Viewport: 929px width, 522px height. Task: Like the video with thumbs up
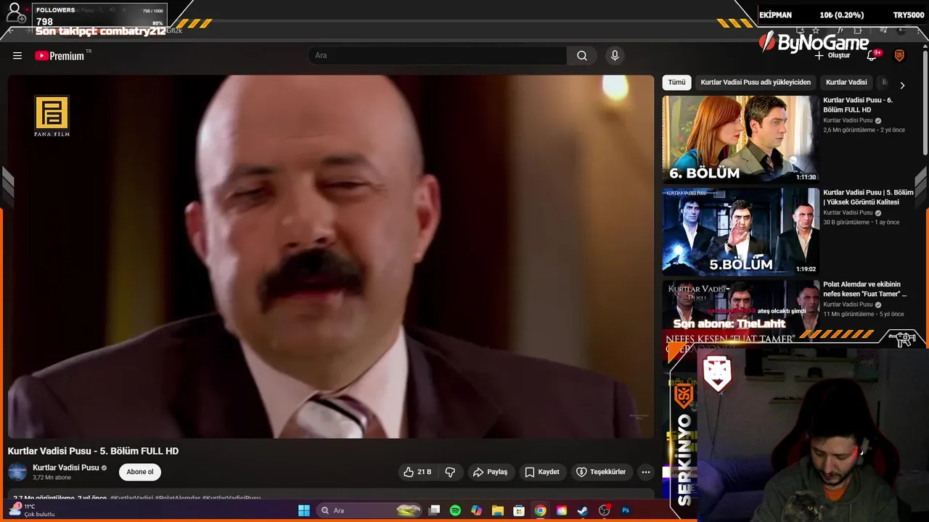pyautogui.click(x=417, y=472)
